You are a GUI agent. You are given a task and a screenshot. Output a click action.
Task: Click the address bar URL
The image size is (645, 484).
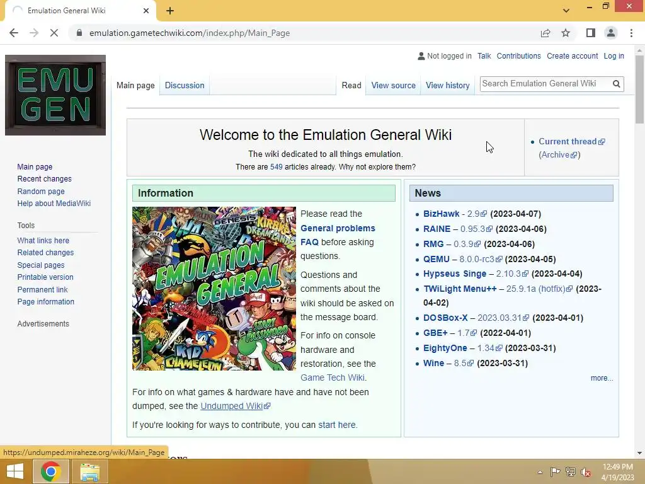click(x=190, y=33)
